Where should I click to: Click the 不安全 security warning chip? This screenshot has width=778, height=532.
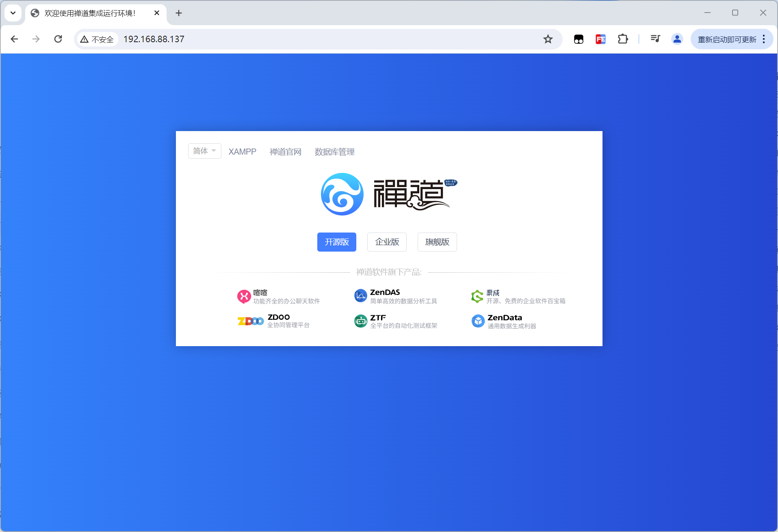pyautogui.click(x=98, y=39)
